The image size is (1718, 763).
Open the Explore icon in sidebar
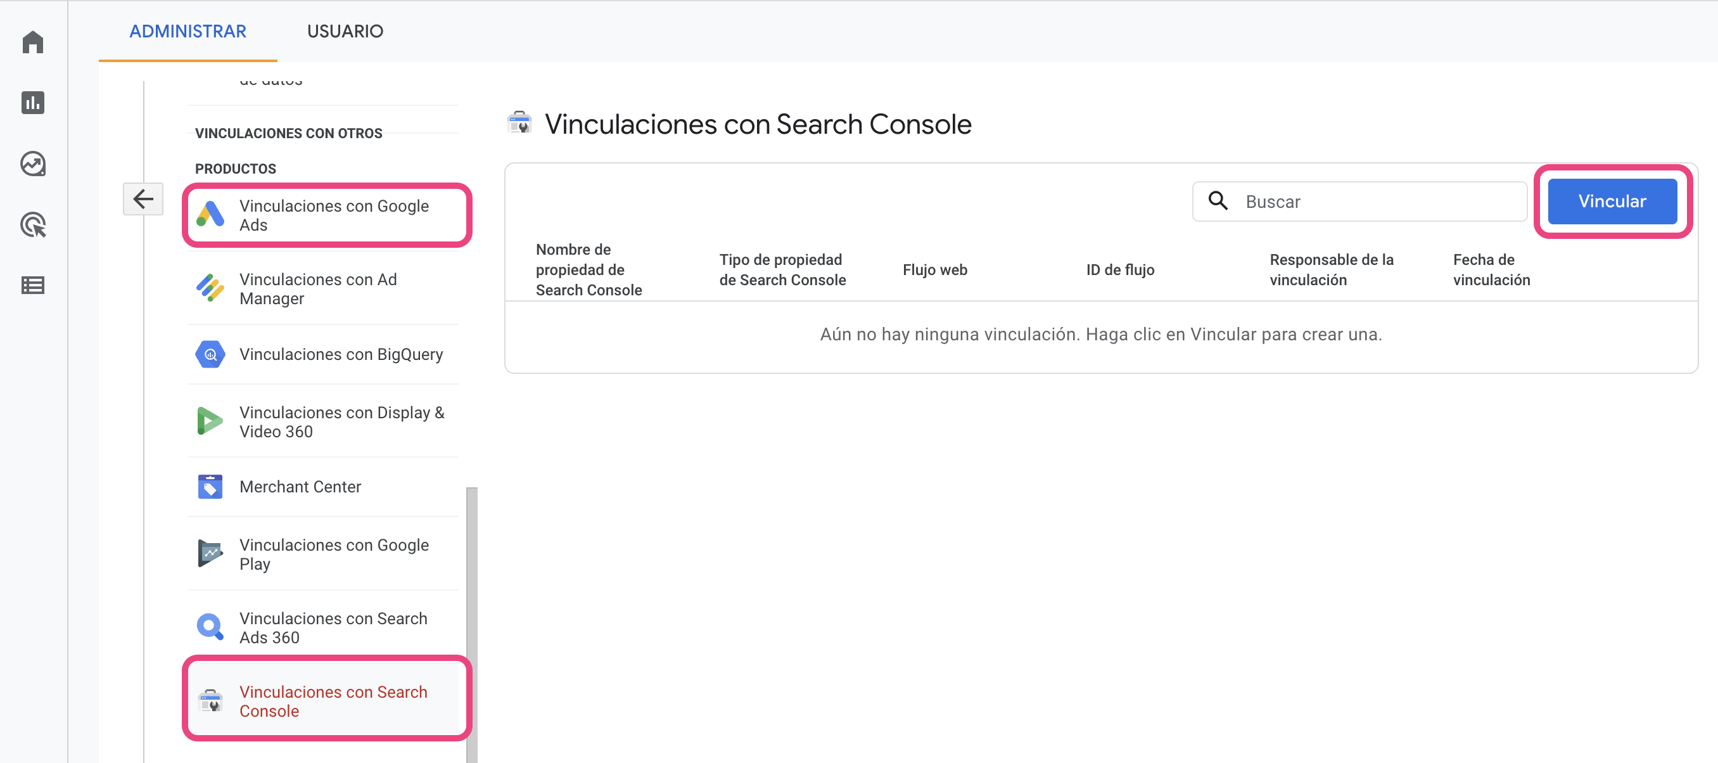coord(33,164)
